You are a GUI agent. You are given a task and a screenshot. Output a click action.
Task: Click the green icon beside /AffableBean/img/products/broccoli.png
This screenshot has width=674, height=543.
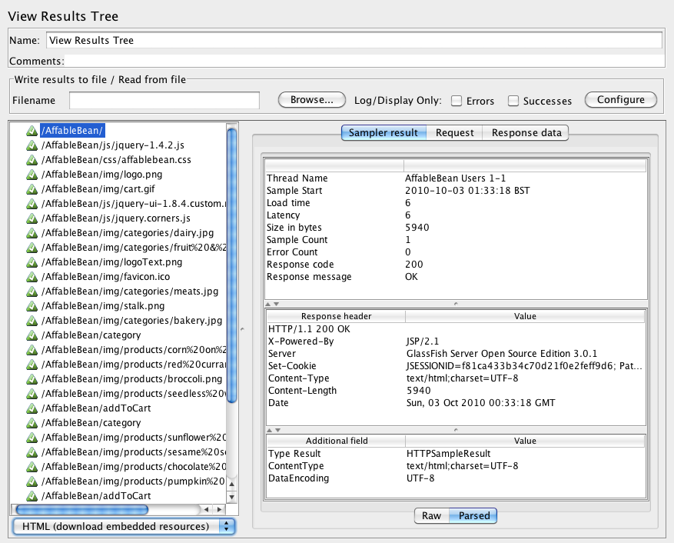32,379
